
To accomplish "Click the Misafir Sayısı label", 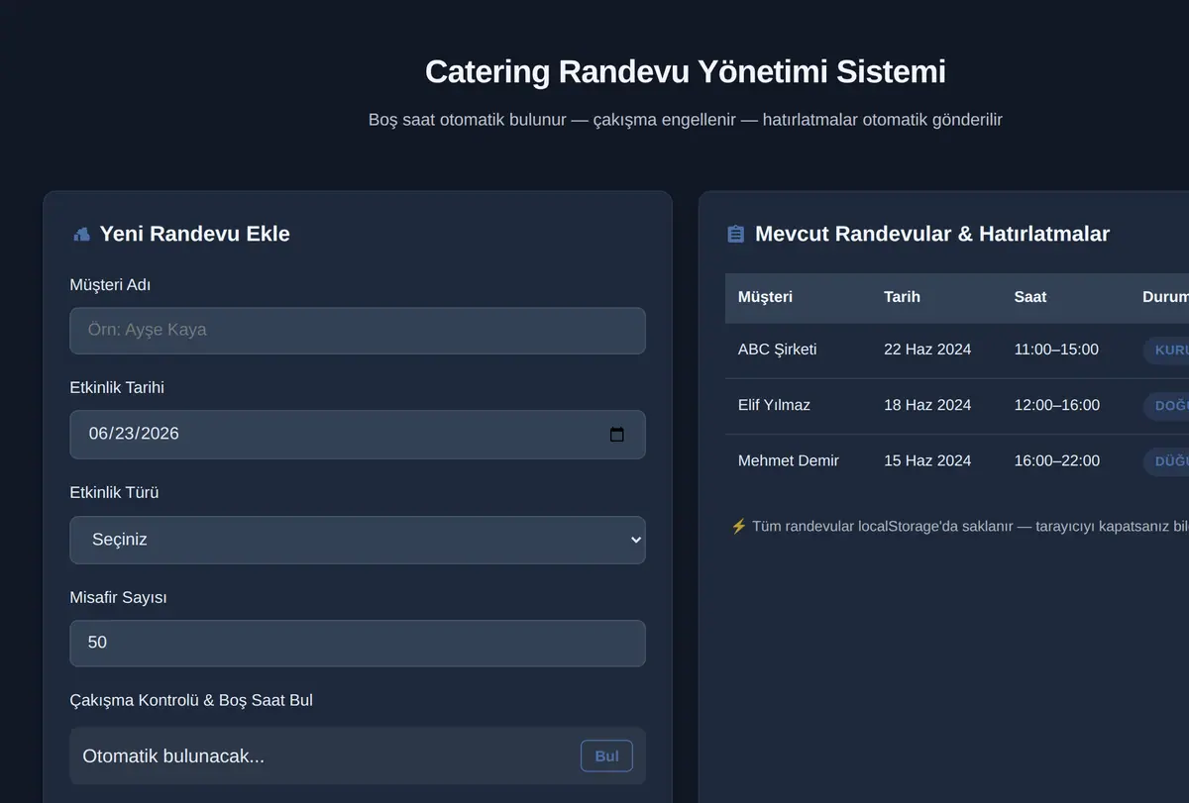I will (x=118, y=598).
